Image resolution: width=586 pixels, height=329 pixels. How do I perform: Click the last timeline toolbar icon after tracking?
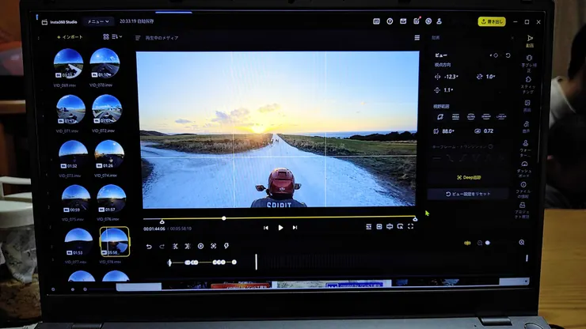226,246
